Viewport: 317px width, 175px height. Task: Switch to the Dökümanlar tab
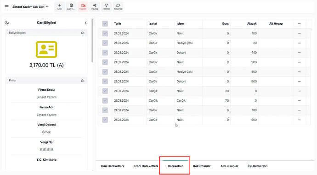point(202,166)
